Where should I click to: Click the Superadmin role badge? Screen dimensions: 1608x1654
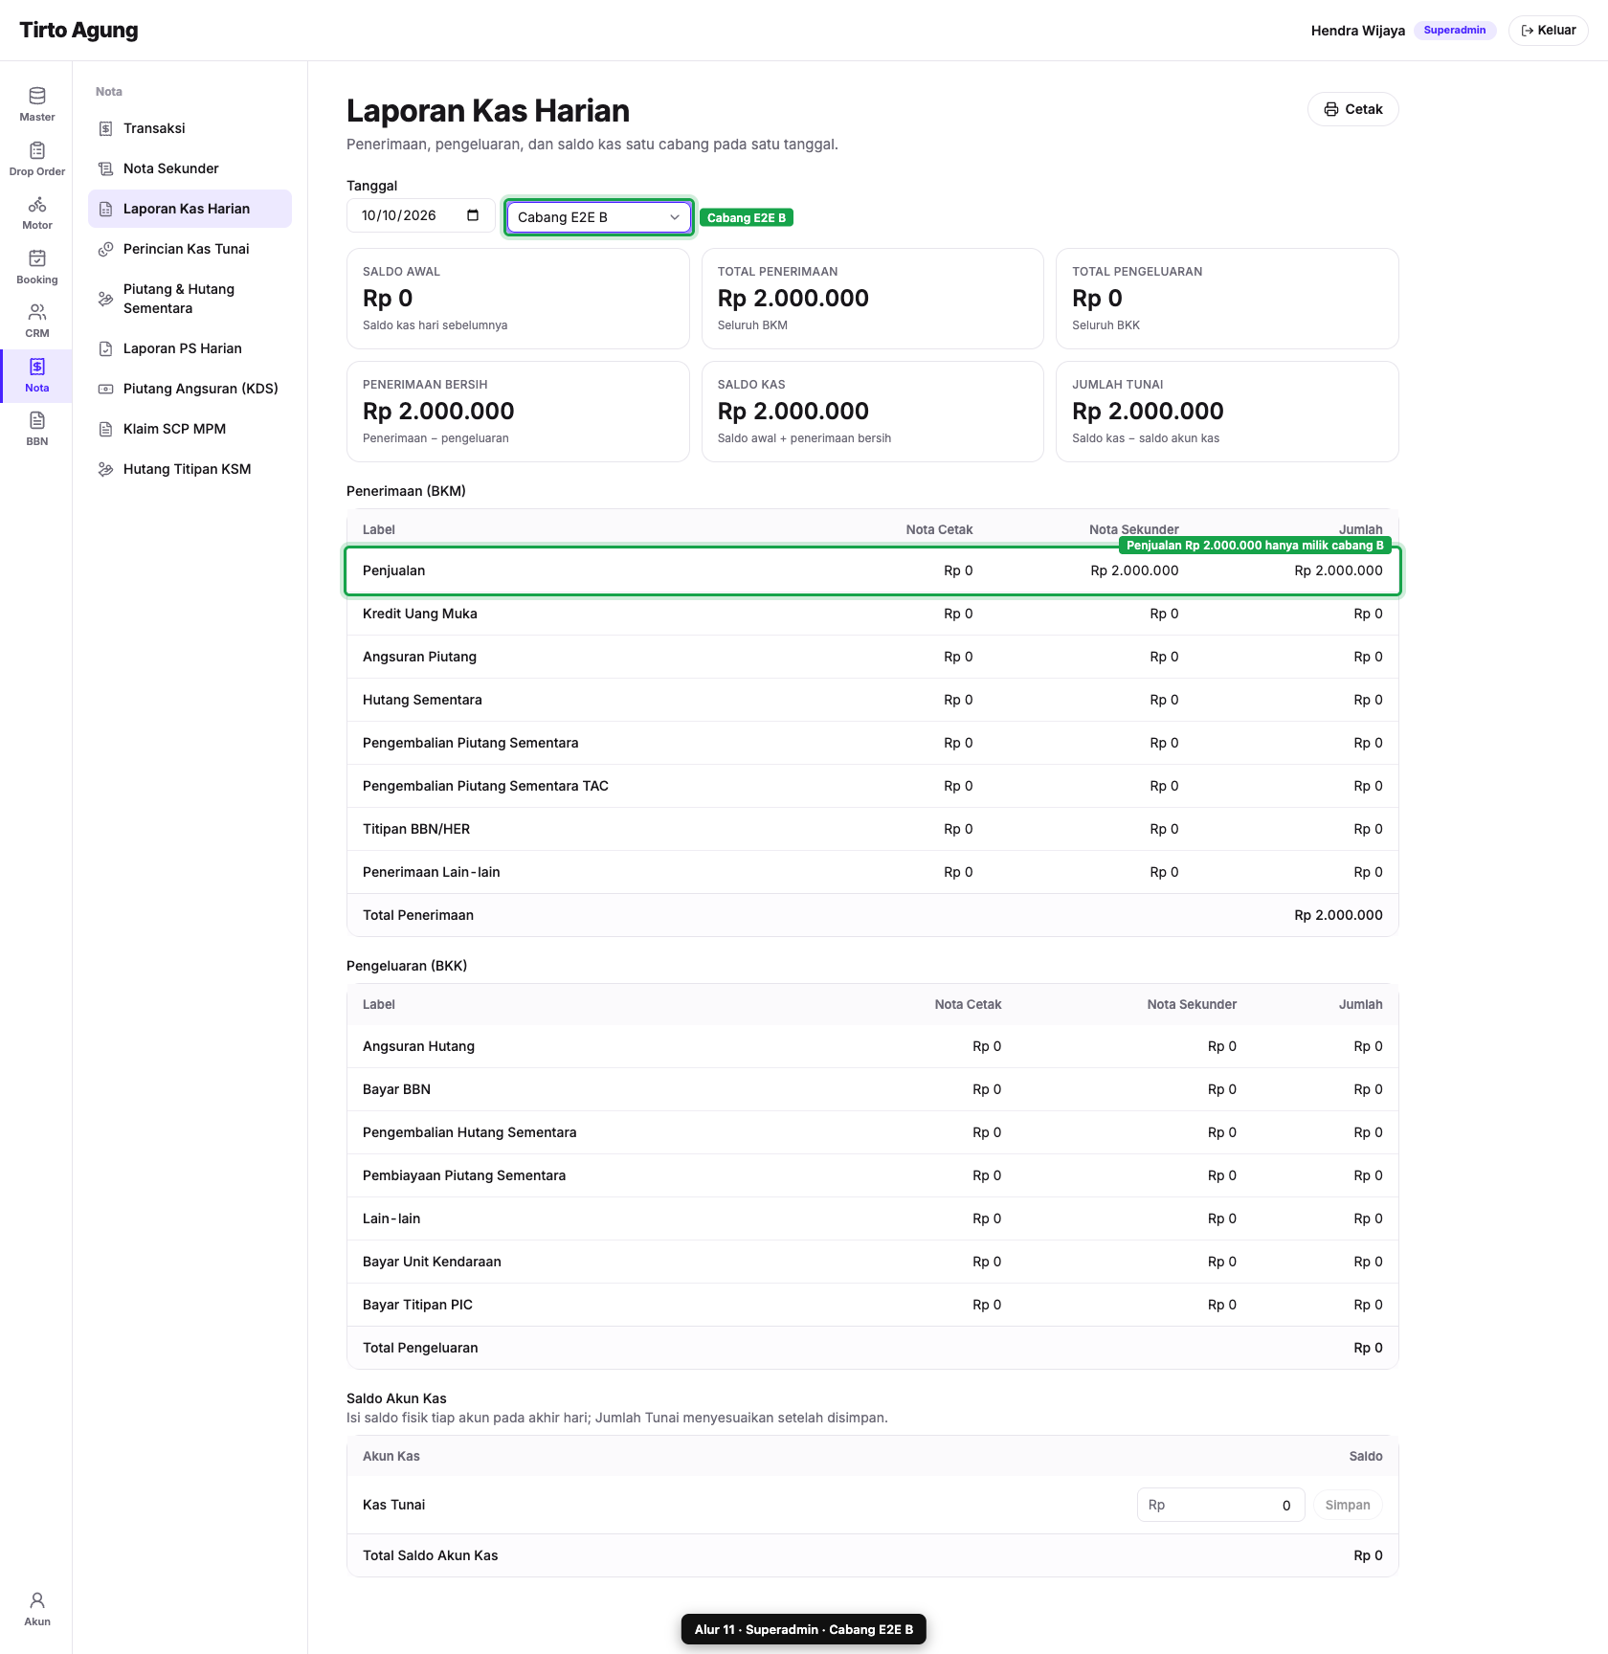1454,31
